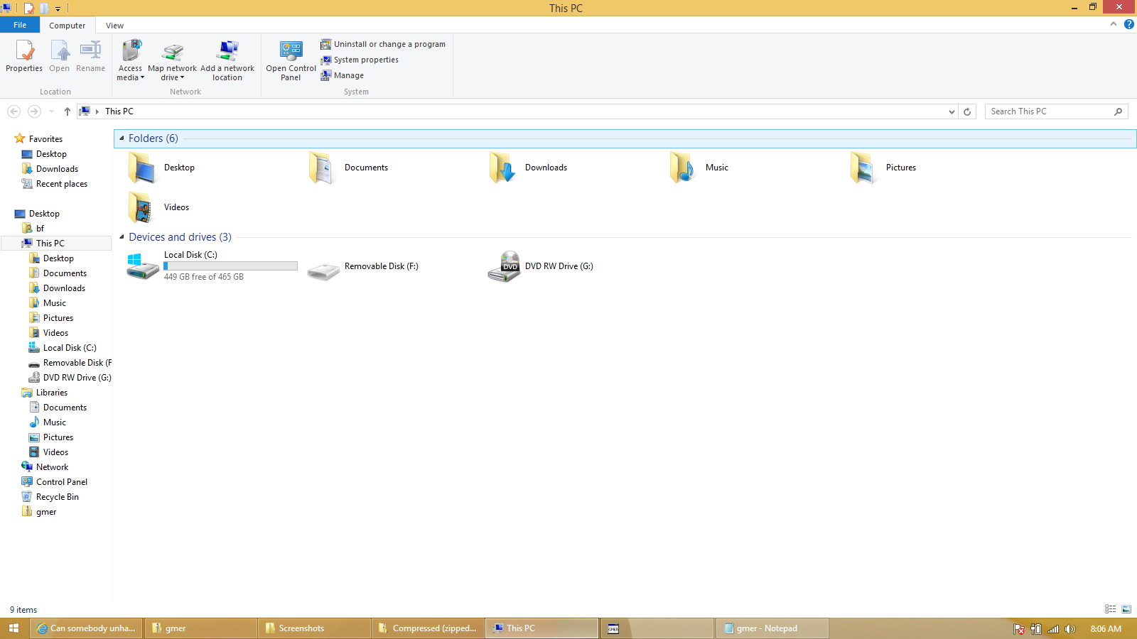Viewport: 1137px width, 639px height.
Task: Expand the address bar history dropdown
Action: pos(952,111)
